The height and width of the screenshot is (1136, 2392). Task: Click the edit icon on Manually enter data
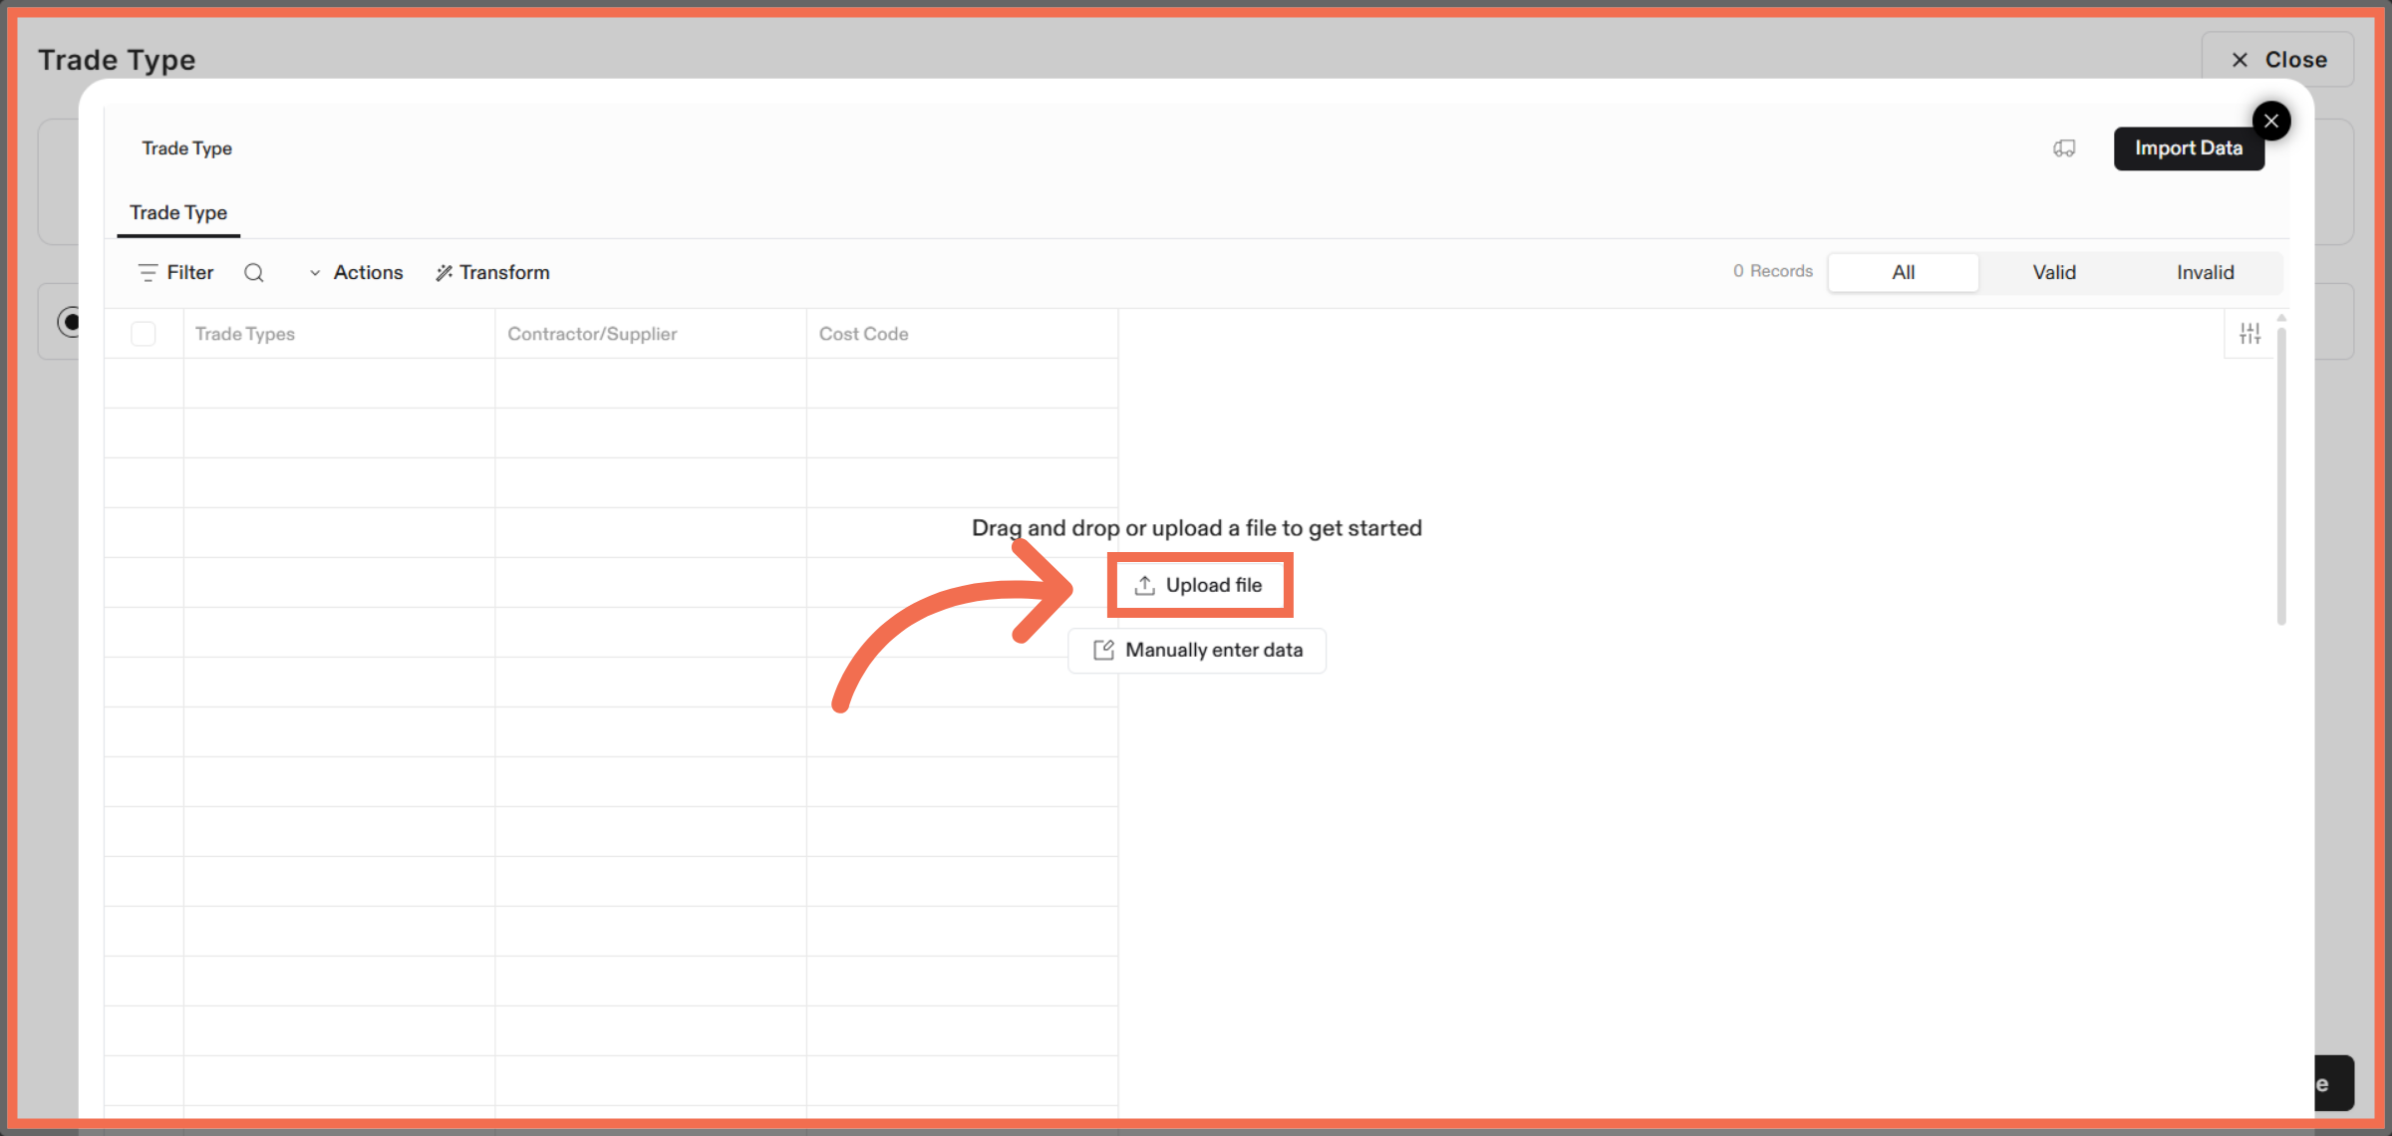(1102, 650)
